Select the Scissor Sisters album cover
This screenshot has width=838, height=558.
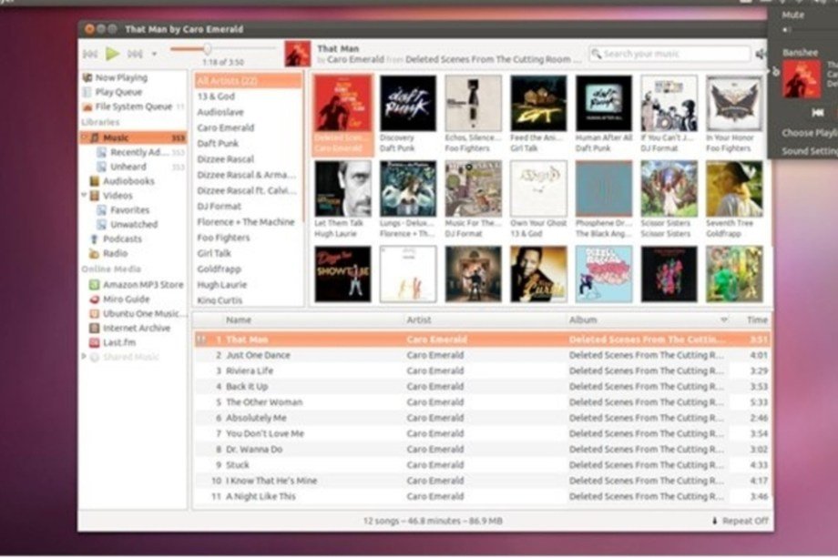pyautogui.click(x=669, y=189)
